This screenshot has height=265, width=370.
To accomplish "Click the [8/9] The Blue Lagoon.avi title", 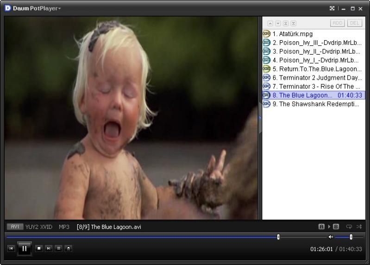I will click(109, 227).
